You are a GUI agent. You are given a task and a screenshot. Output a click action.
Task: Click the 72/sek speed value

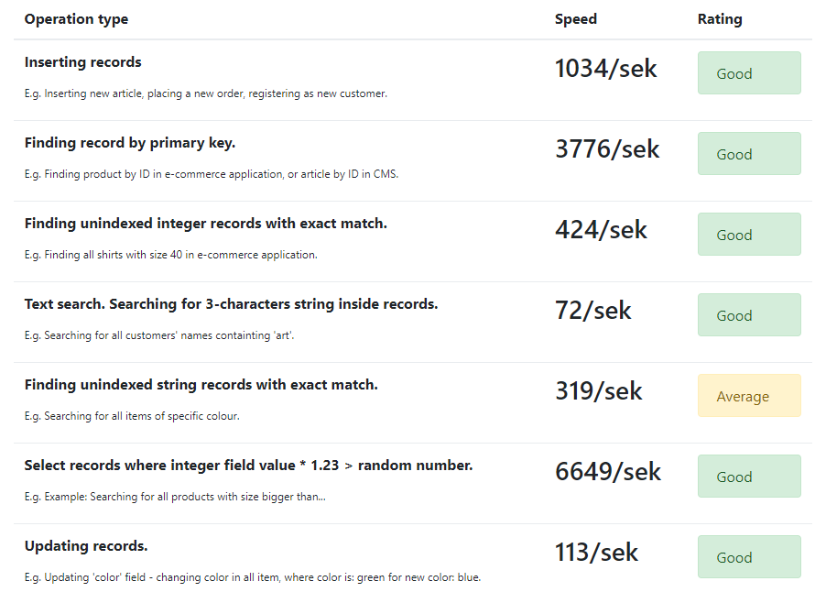(593, 310)
